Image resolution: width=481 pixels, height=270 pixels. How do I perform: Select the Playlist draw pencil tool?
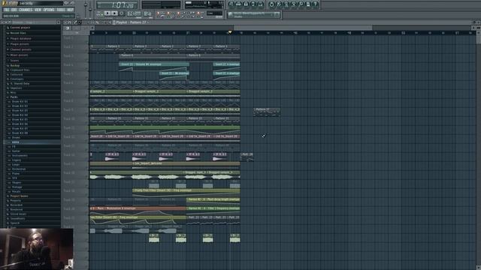point(75,22)
